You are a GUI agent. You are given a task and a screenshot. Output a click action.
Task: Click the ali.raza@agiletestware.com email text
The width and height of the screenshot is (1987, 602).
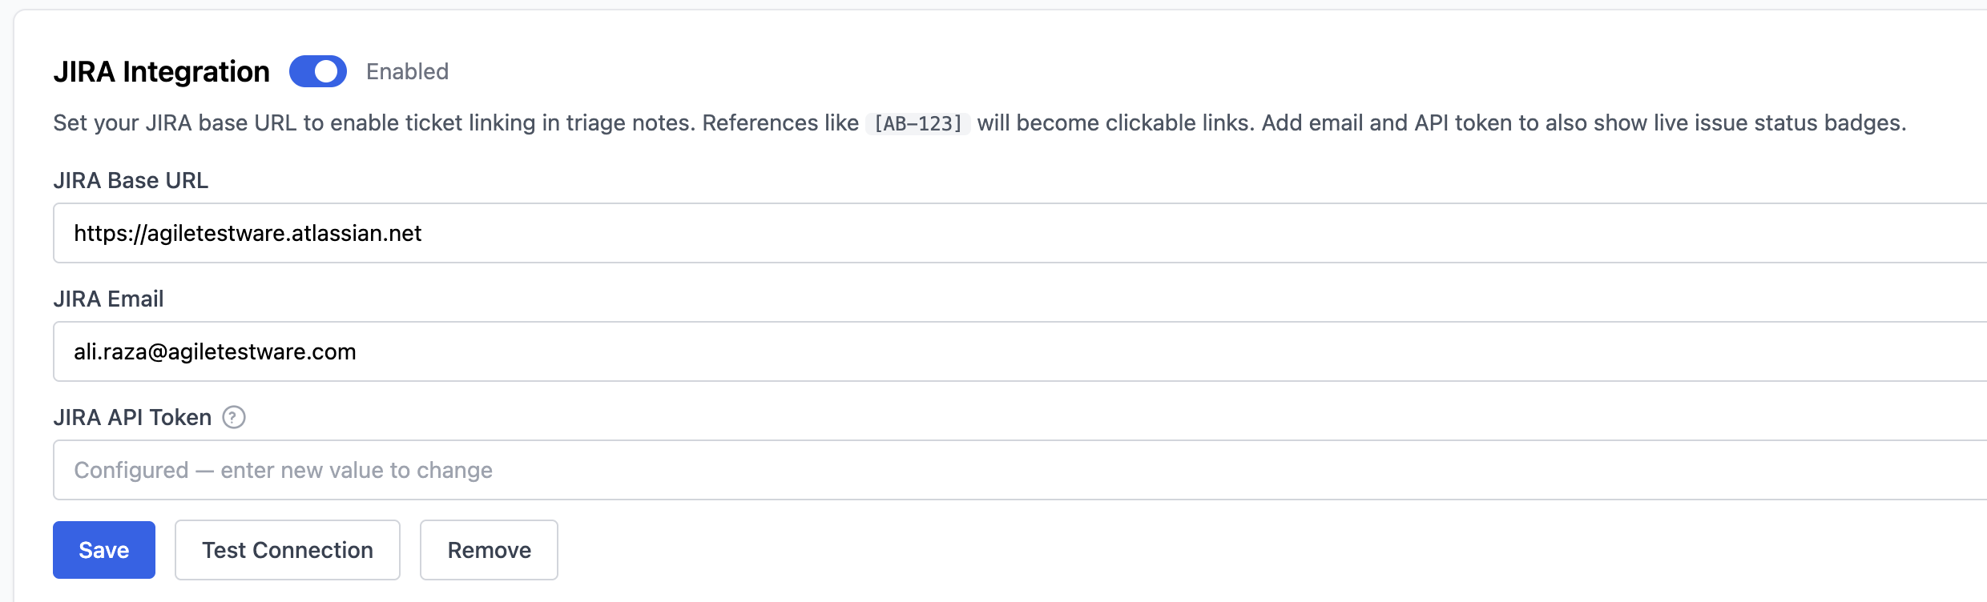(215, 351)
